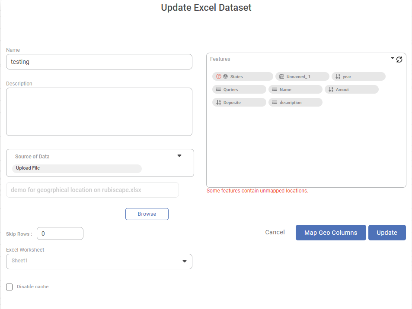Click the Update button

click(x=387, y=233)
